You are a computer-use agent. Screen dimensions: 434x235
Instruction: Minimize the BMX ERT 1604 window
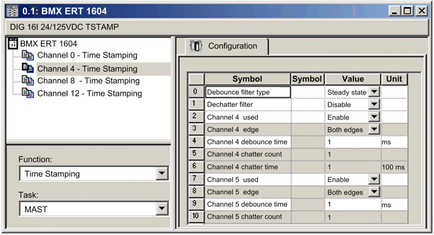coord(394,11)
